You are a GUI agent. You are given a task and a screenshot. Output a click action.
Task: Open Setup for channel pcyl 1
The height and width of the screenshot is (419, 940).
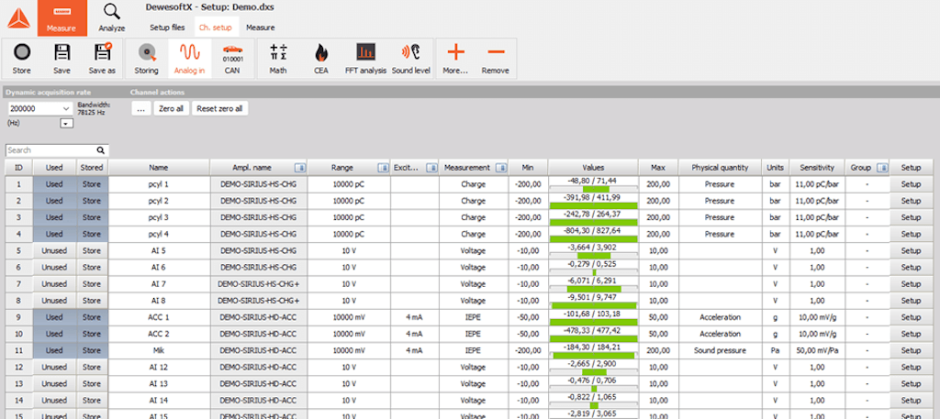pos(911,184)
